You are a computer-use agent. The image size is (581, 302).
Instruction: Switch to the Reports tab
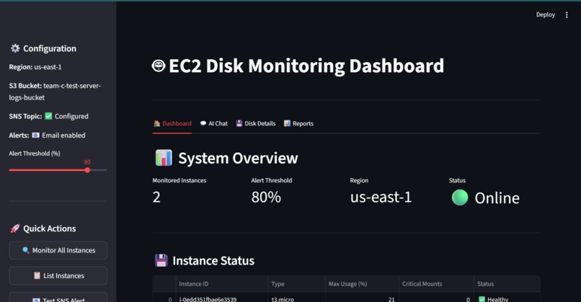click(298, 124)
